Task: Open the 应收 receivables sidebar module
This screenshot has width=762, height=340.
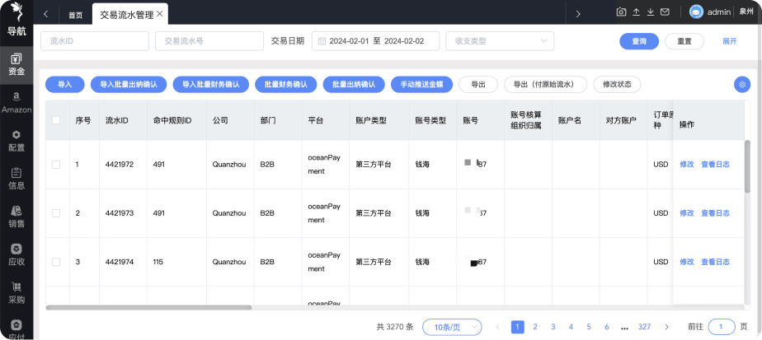Action: point(16,254)
